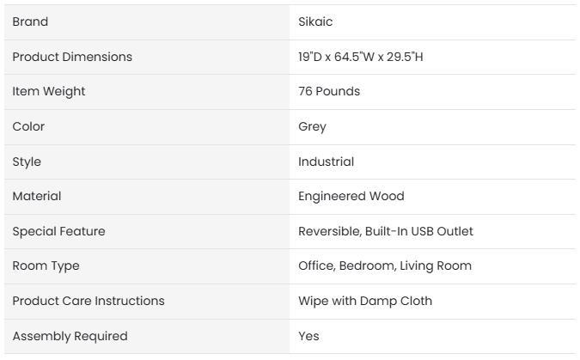
Task: Click the Style label cell
Action: point(27,162)
